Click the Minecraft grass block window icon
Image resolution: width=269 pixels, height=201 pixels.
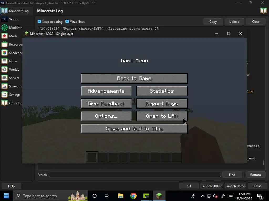[26, 33]
